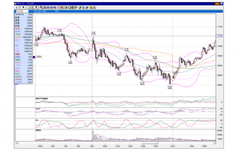Click the 1112/O symbol code input field

22,11
